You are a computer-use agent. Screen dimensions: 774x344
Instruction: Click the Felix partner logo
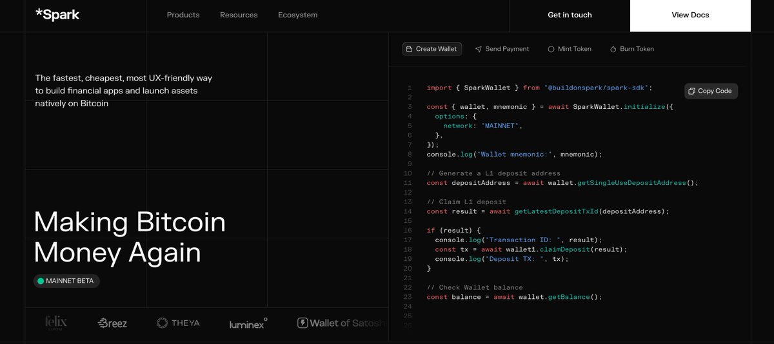[x=56, y=322]
